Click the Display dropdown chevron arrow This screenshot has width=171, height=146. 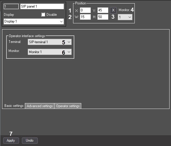click(x=61, y=22)
